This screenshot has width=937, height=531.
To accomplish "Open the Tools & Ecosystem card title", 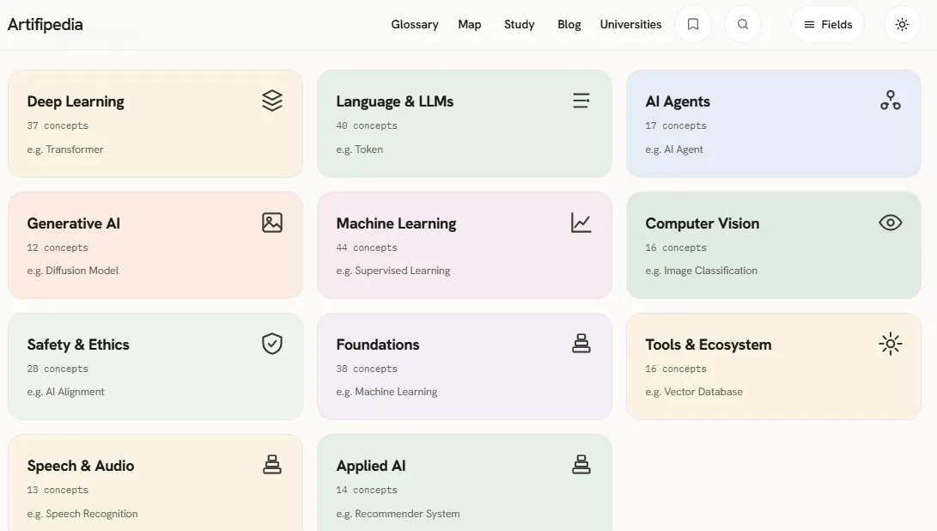I will pos(709,345).
